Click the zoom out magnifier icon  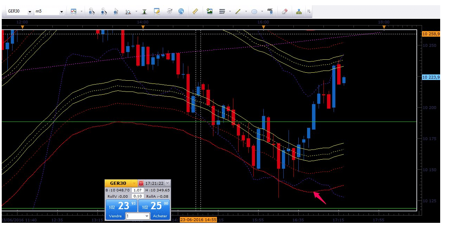coord(104,11)
